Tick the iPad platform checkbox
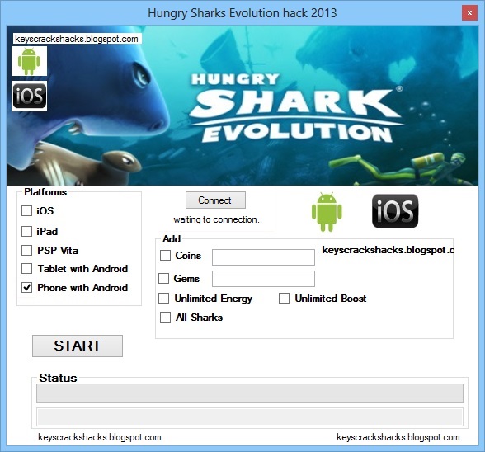This screenshot has width=485, height=452. tap(26, 231)
